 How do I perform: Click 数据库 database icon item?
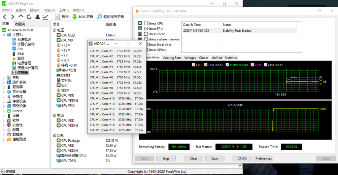pos(15,134)
